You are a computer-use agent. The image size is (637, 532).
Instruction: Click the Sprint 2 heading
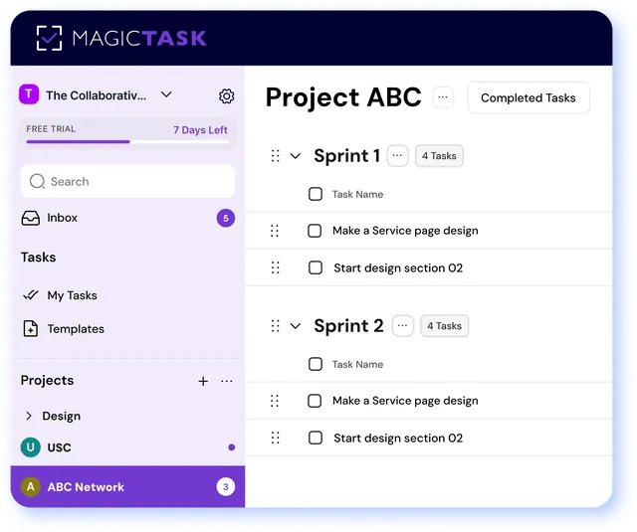[x=348, y=326]
